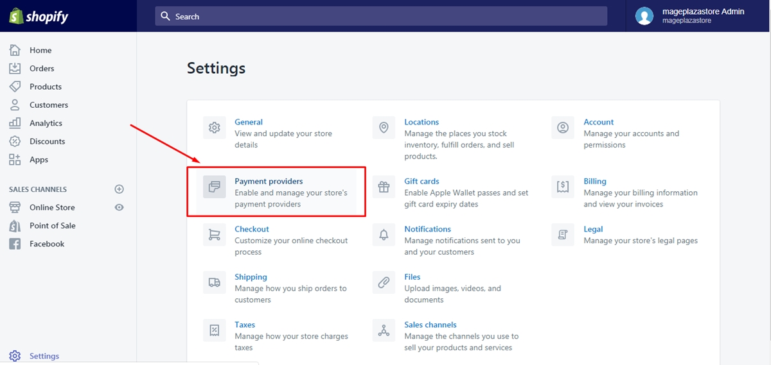Viewport: 771px width, 365px height.
Task: Open the Legal settings link
Action: (x=593, y=229)
